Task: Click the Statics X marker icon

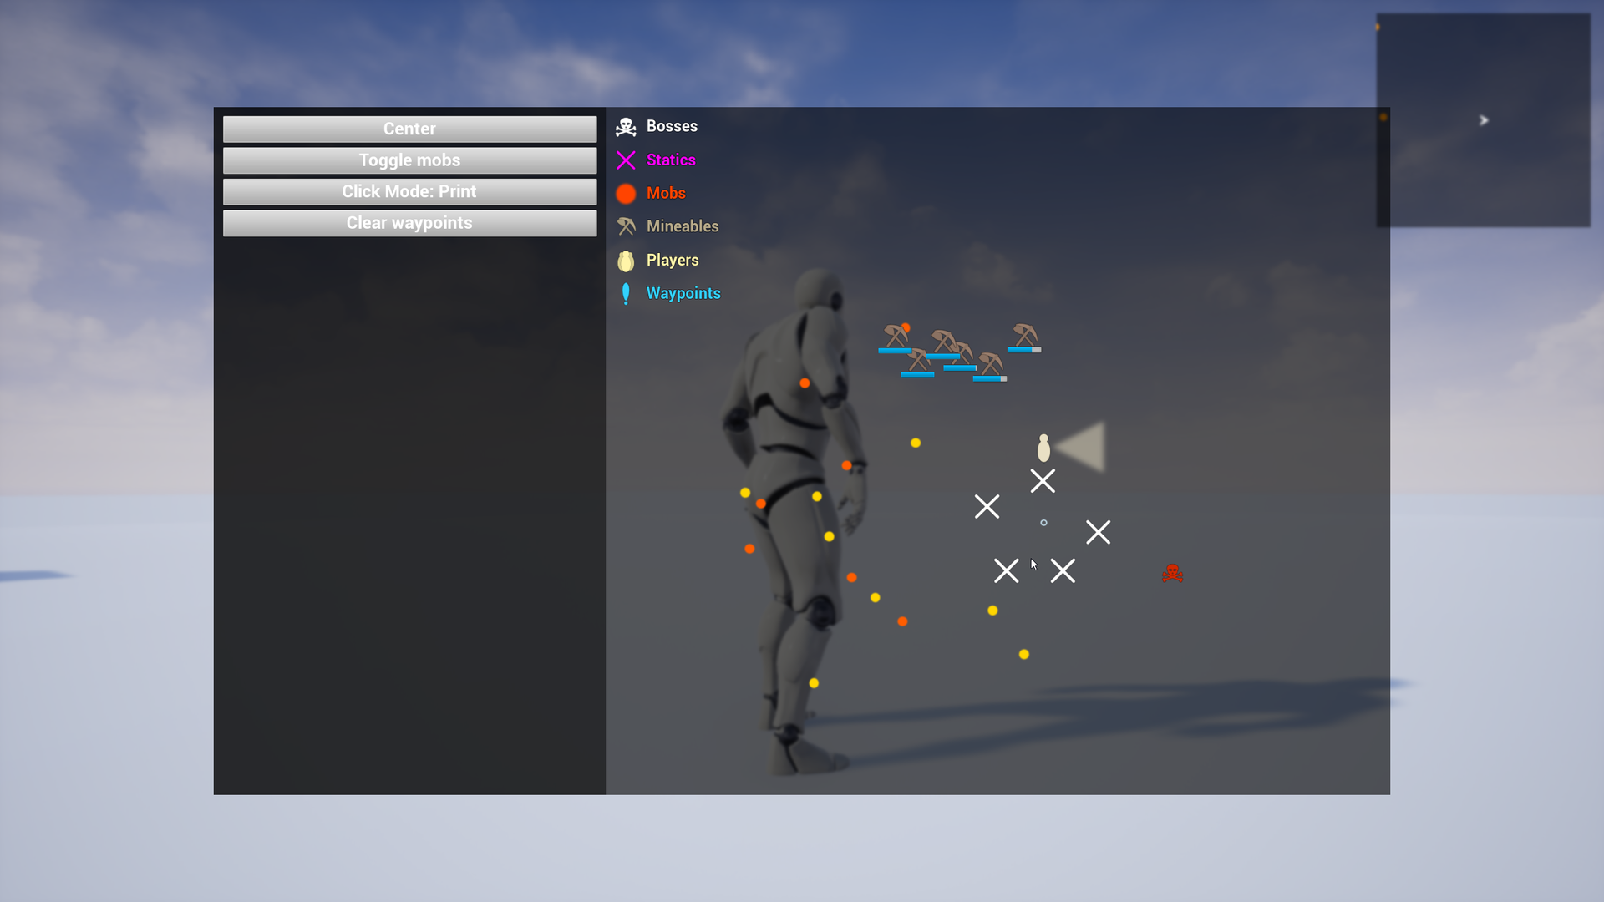Action: click(626, 159)
